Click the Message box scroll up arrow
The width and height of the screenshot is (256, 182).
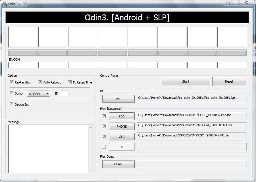click(90, 128)
